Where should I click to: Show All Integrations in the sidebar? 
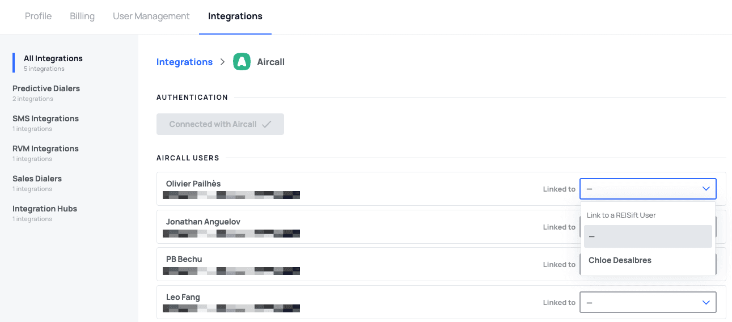(53, 58)
